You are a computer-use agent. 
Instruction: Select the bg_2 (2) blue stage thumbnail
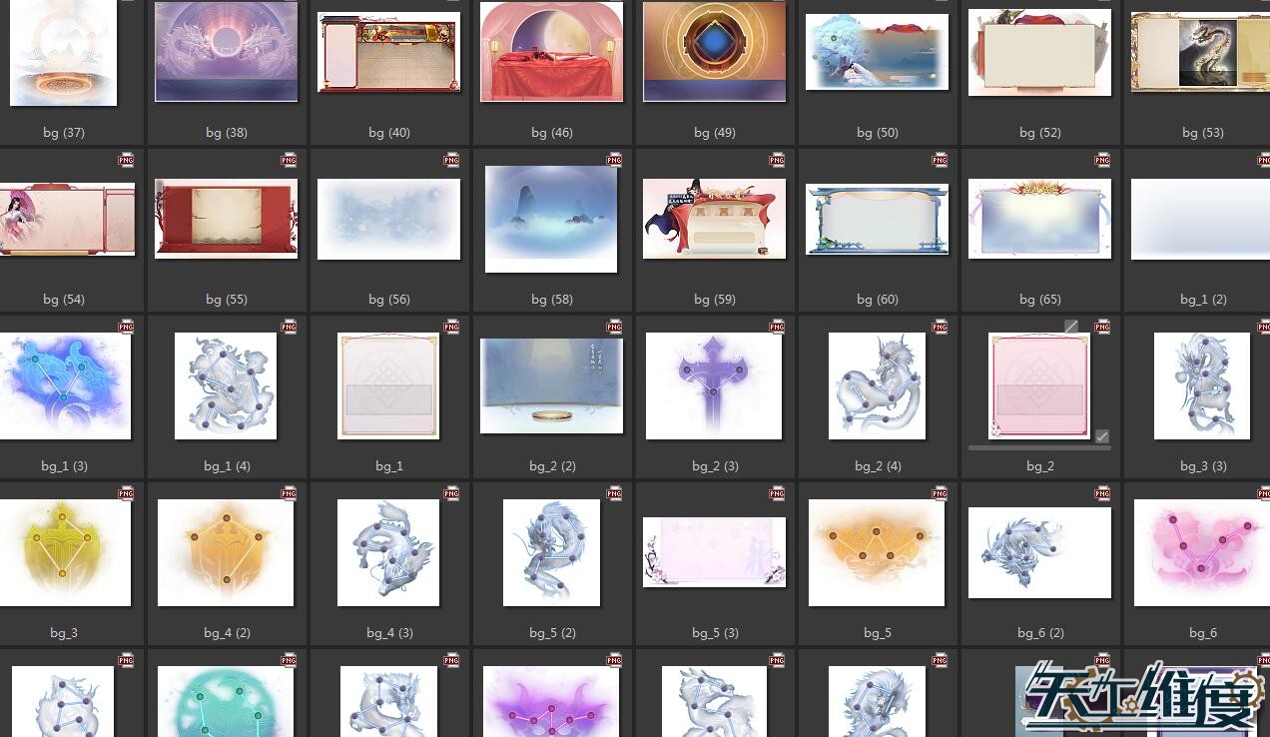(x=551, y=385)
